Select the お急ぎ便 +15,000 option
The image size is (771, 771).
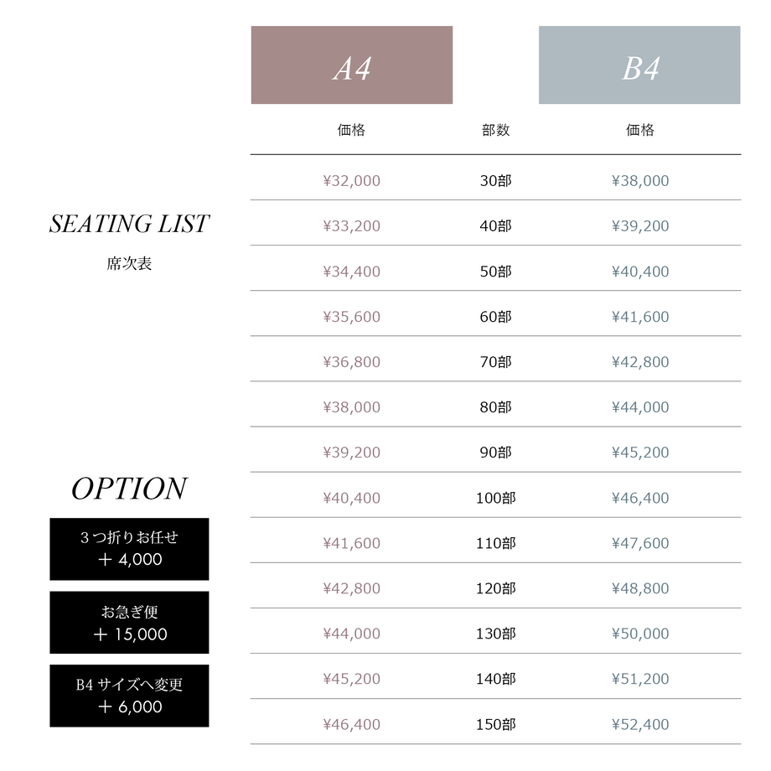coord(129,623)
